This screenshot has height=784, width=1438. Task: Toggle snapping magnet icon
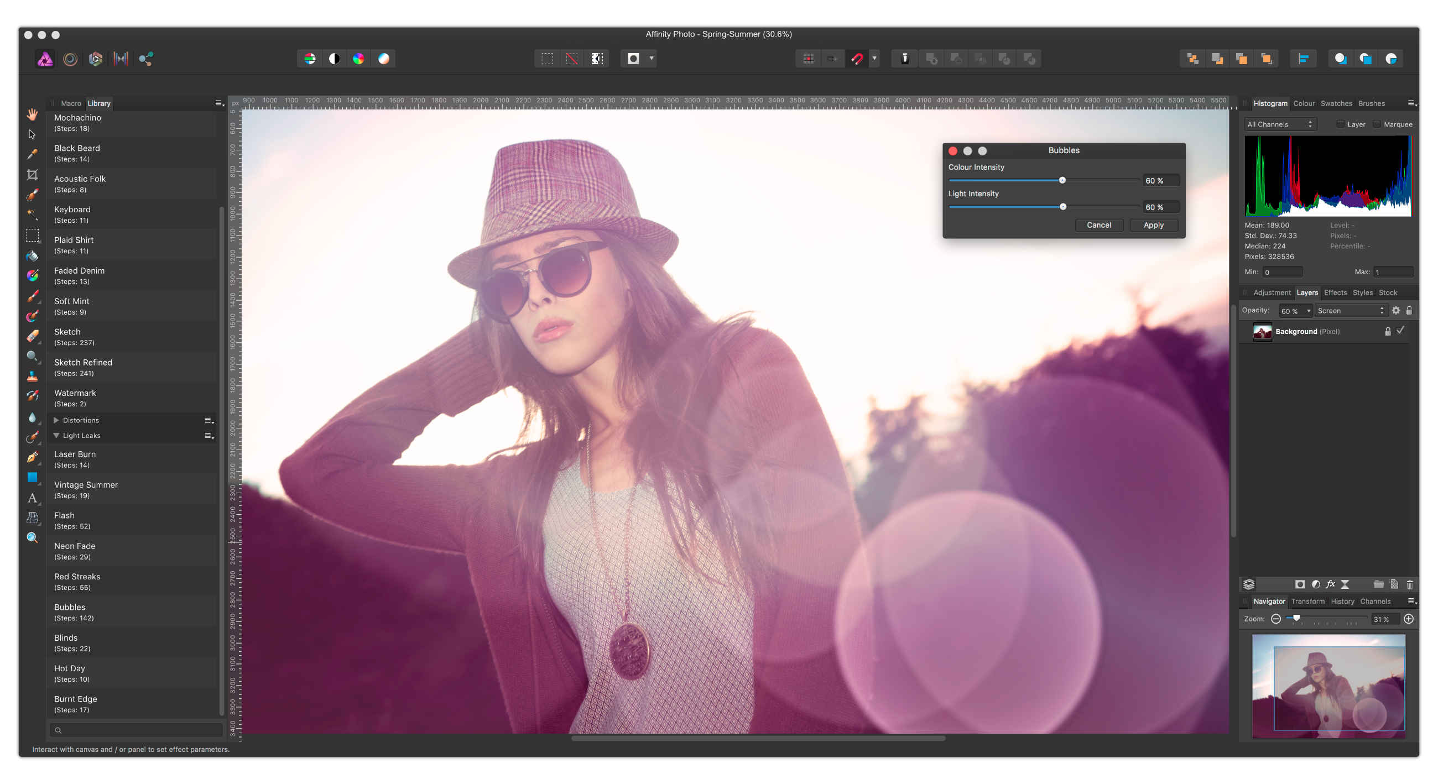[857, 59]
